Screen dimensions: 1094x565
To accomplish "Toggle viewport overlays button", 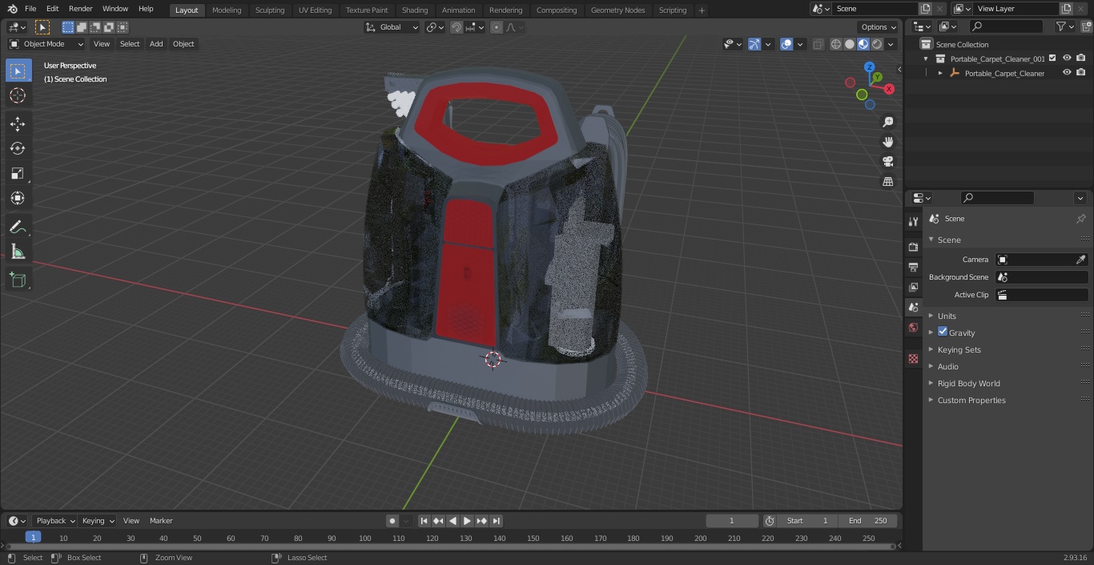I will [x=786, y=44].
